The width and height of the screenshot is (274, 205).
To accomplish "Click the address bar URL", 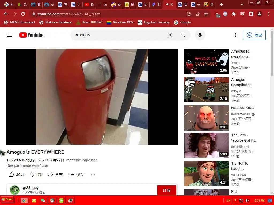I will [x=69, y=14].
